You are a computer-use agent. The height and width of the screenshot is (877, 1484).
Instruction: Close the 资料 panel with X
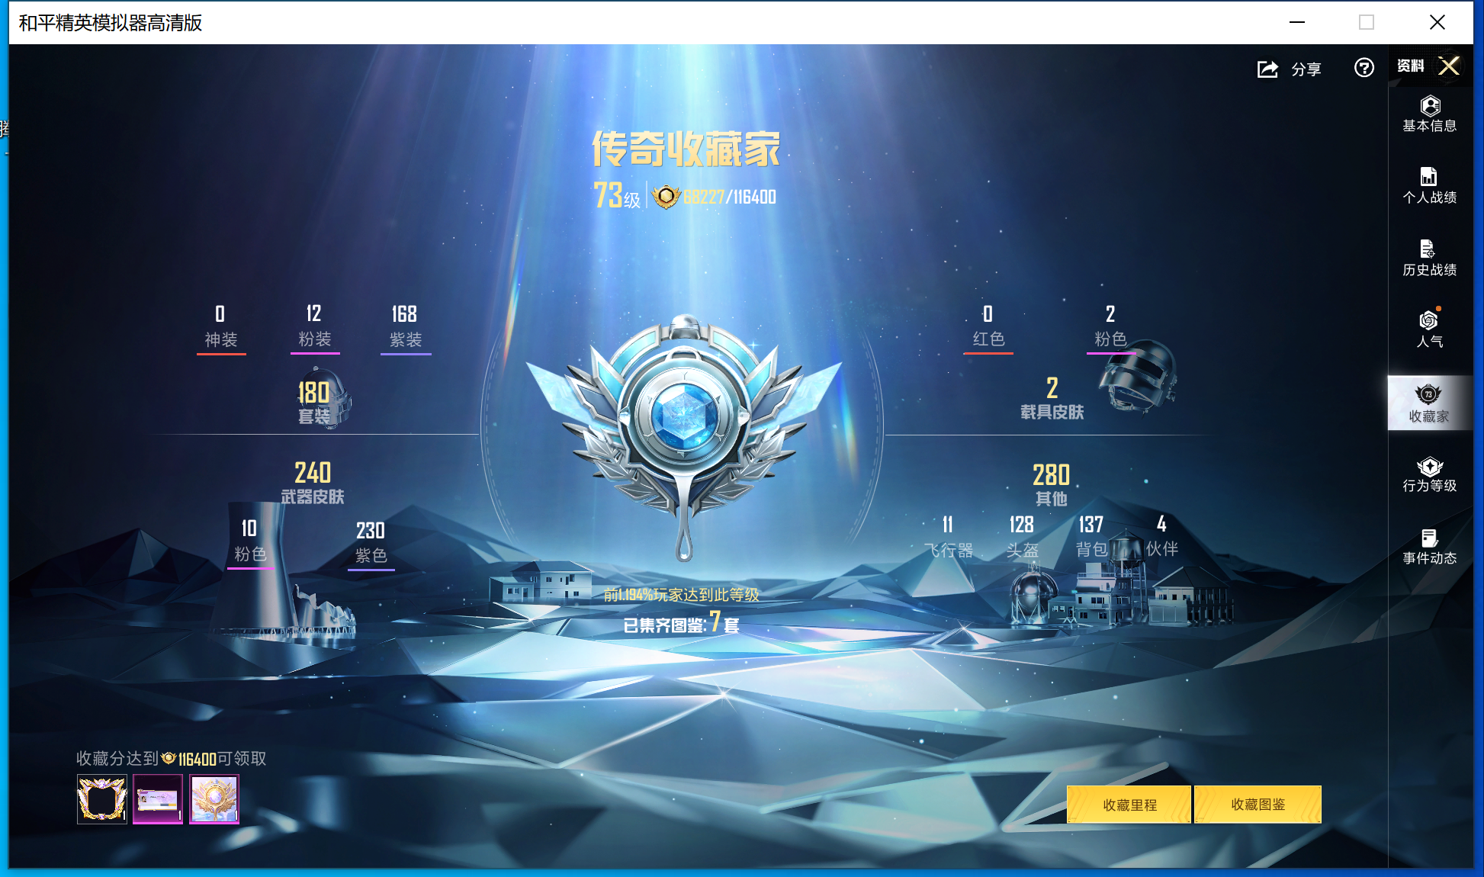coord(1449,66)
